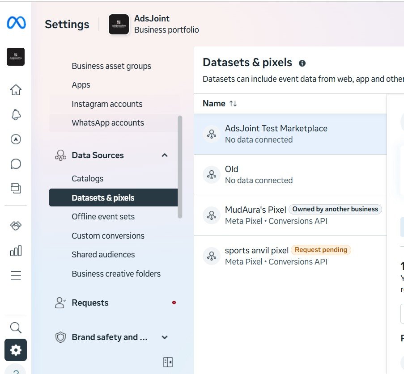Open the Ads icon in the sidebar
The height and width of the screenshot is (374, 404).
16,139
